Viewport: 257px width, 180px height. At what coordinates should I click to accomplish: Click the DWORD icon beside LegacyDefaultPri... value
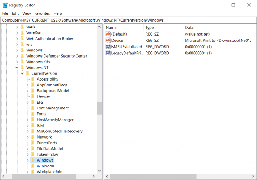click(108, 53)
